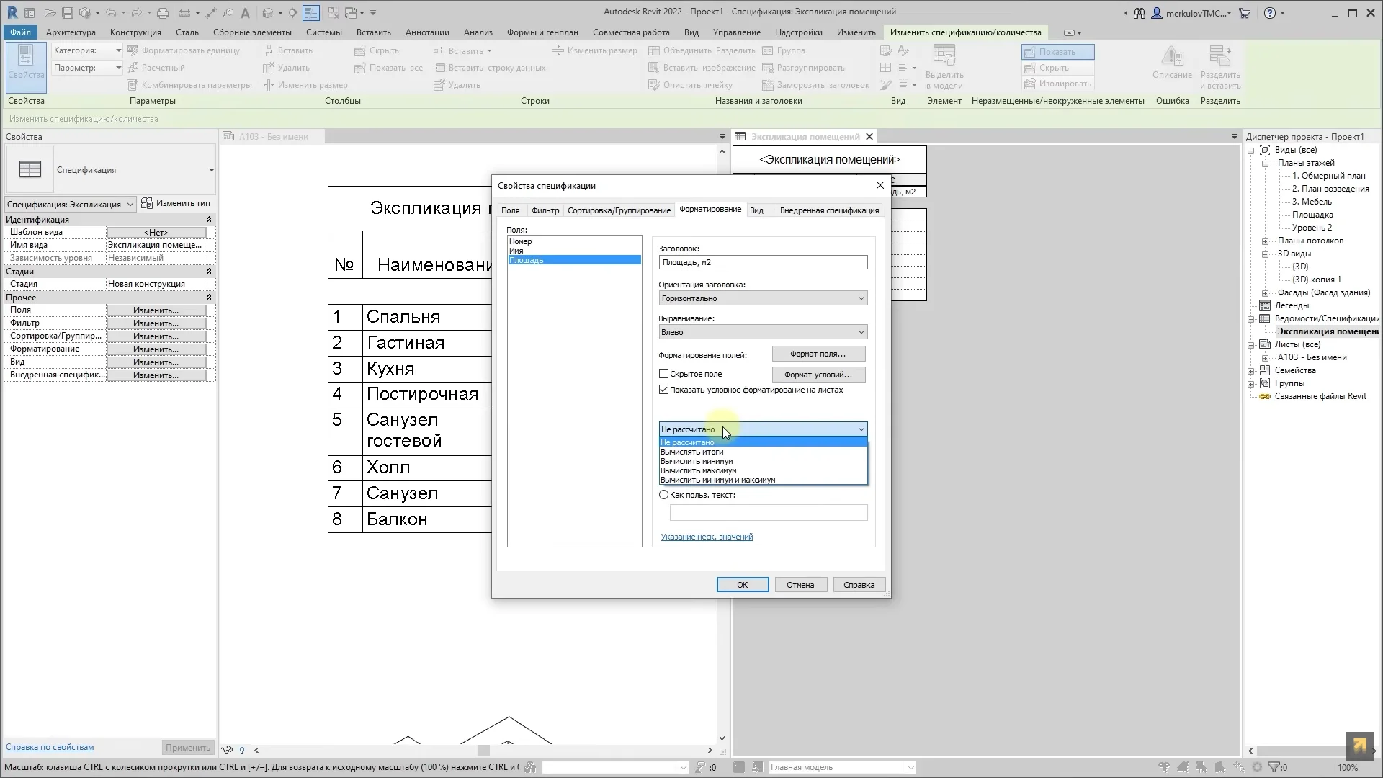Click the Redo arrow icon

[135, 13]
